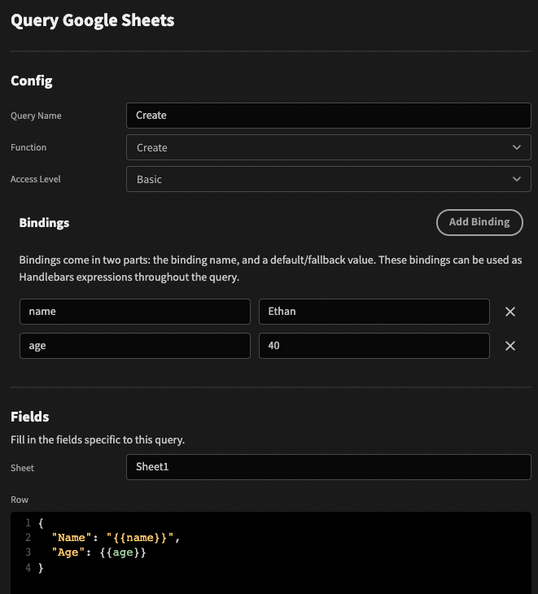Click the Bindings section heading
The width and height of the screenshot is (538, 594).
point(44,223)
